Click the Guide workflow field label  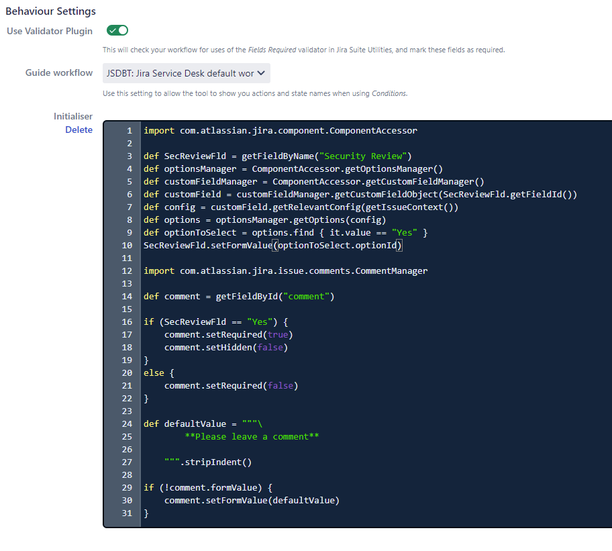pyautogui.click(x=59, y=72)
